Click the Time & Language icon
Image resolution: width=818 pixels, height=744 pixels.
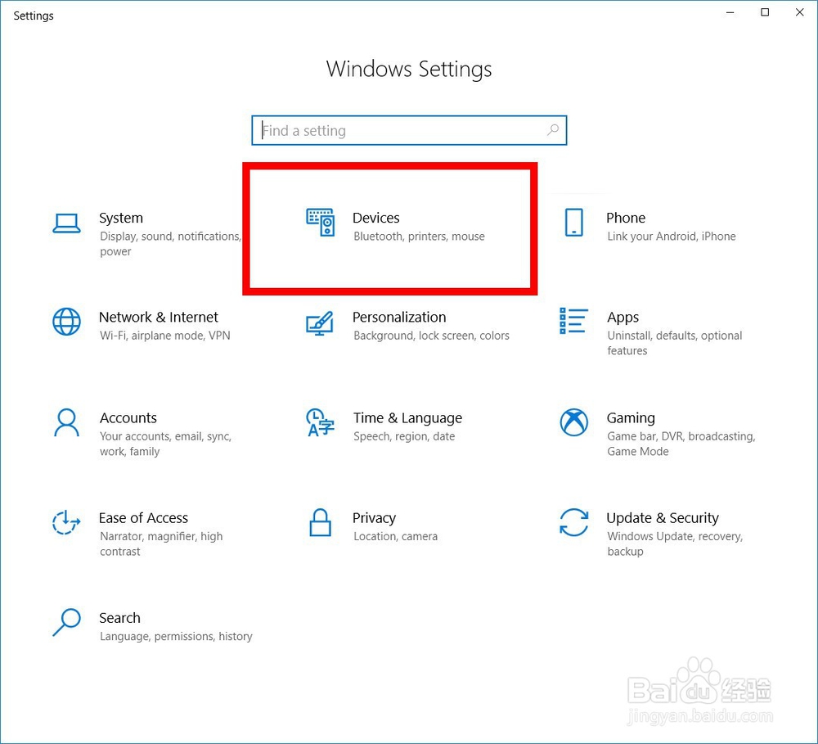click(320, 422)
